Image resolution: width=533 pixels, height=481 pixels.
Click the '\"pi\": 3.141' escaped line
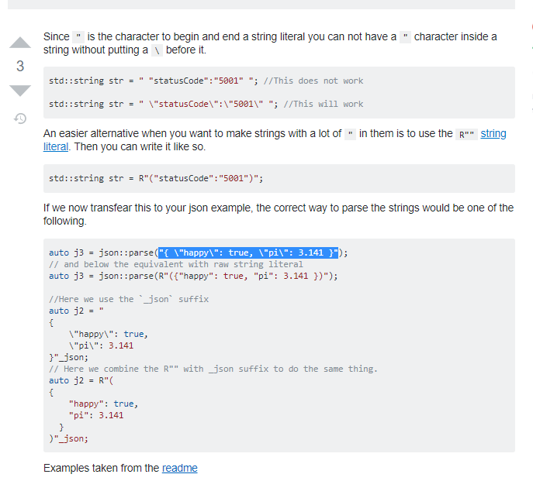click(101, 345)
